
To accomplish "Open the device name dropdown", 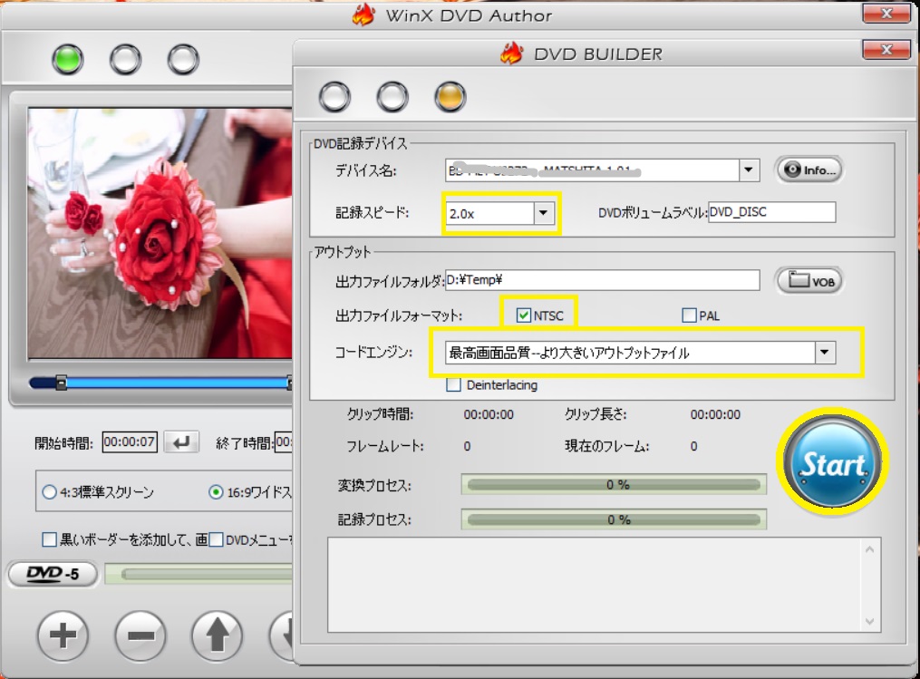I will pyautogui.click(x=749, y=170).
